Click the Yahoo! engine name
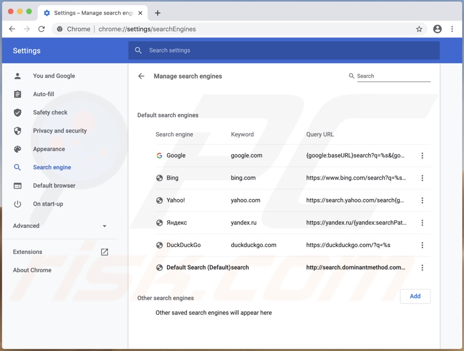The image size is (464, 351). pos(176,201)
